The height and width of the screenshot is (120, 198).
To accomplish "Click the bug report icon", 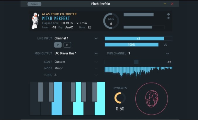I will tap(168, 18).
